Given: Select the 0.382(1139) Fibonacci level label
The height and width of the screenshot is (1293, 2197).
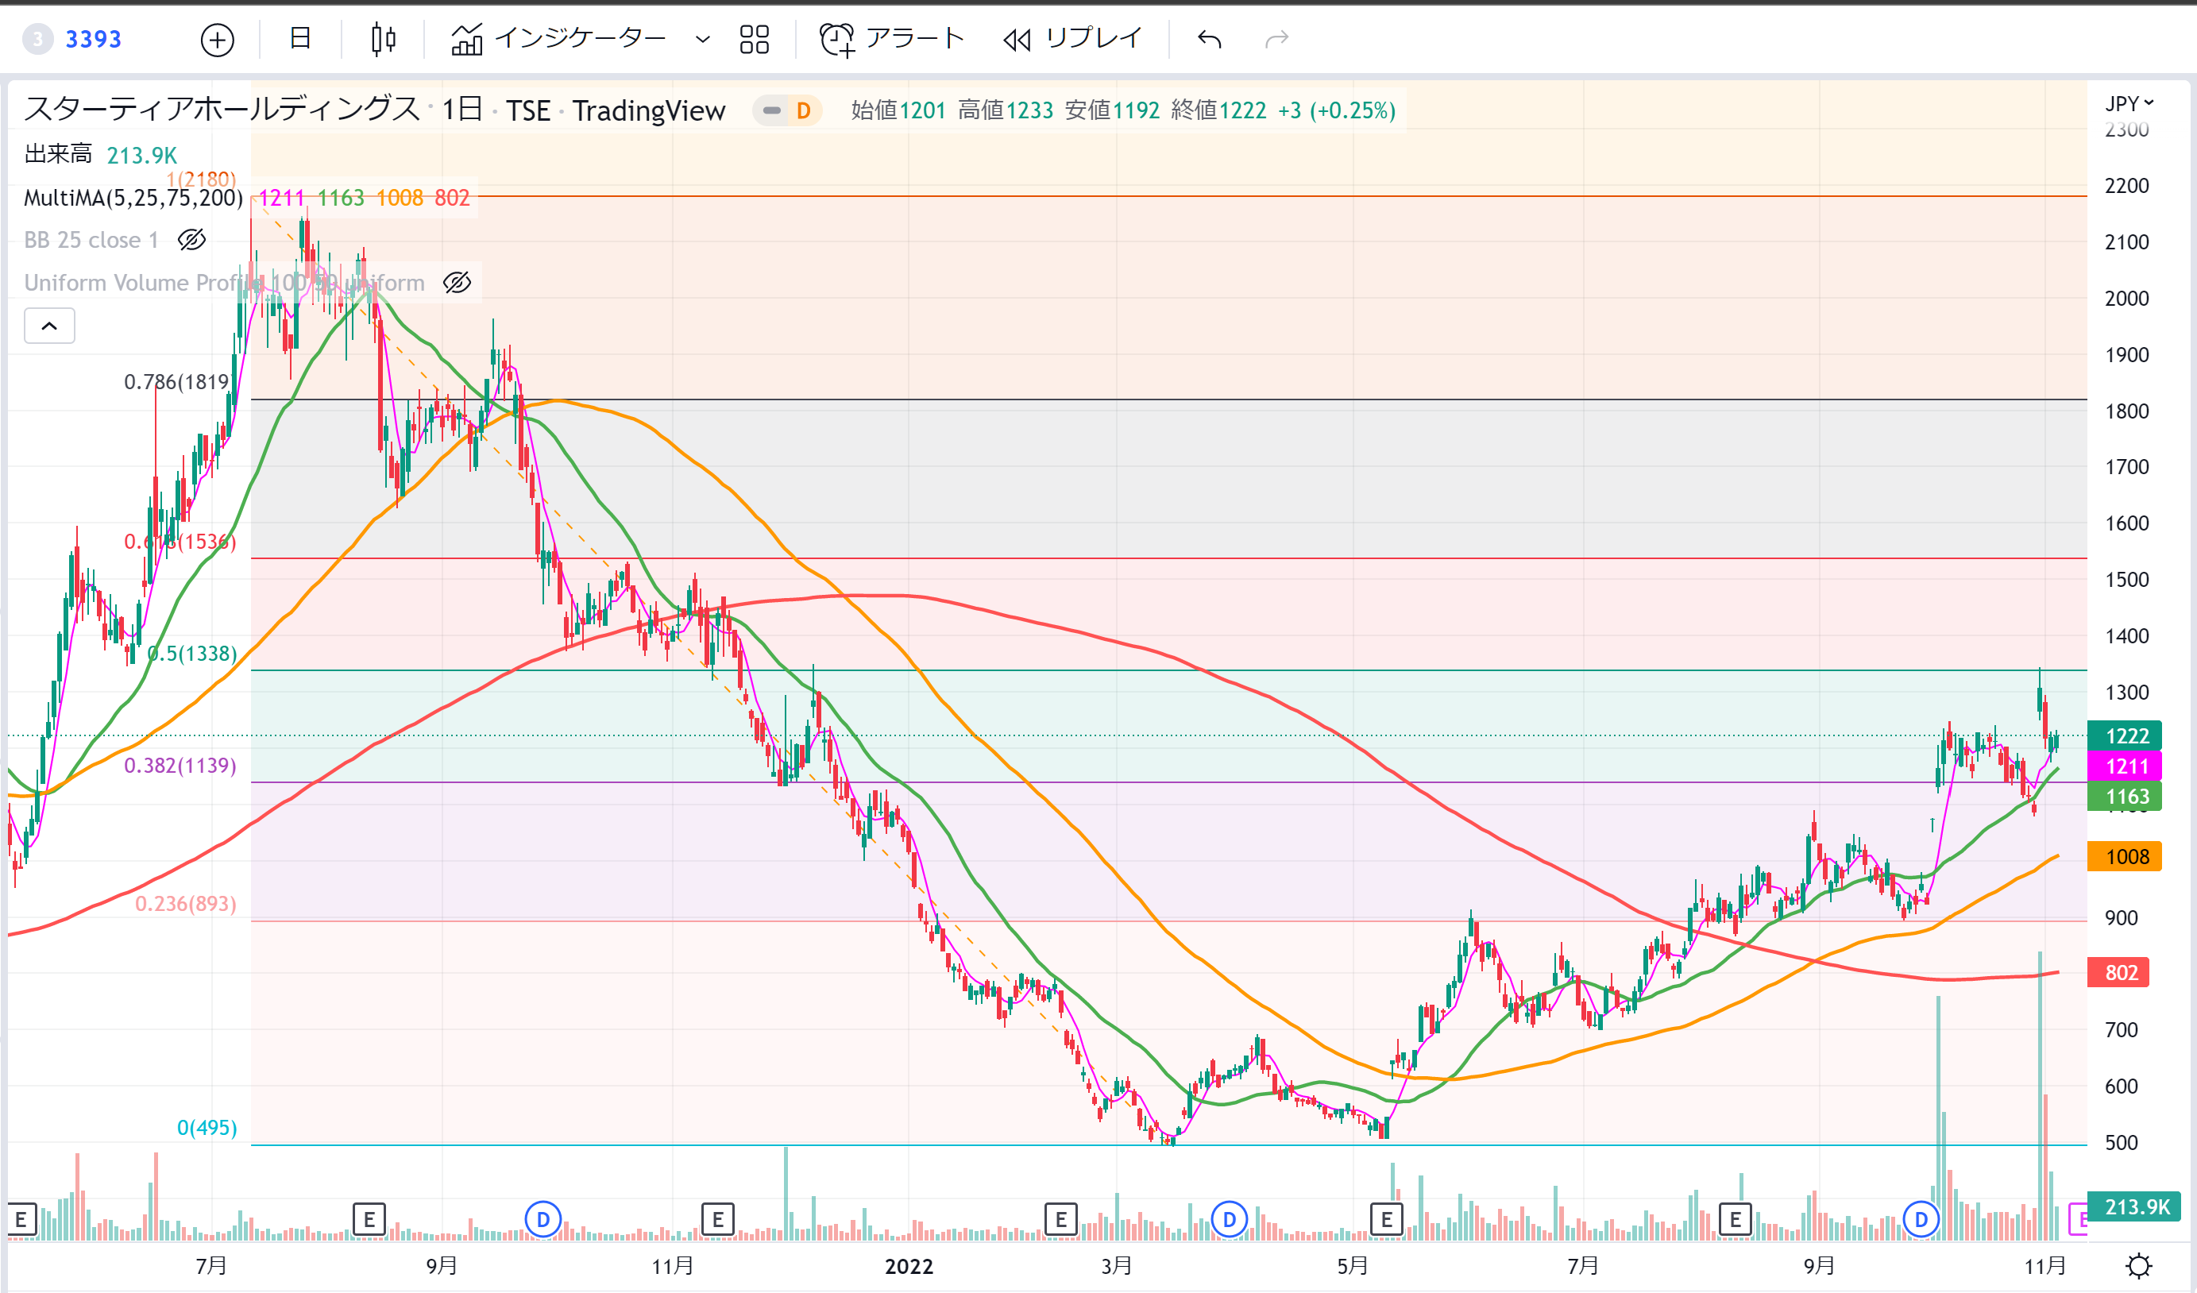Looking at the screenshot, I should pyautogui.click(x=180, y=766).
